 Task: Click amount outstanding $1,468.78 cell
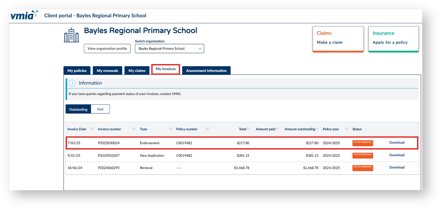311,168
